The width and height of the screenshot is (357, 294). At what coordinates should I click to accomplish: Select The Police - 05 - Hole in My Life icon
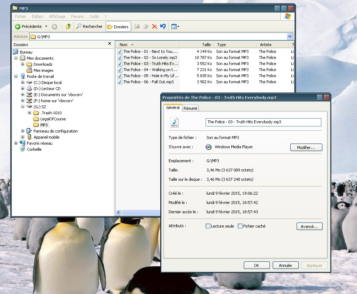click(120, 76)
